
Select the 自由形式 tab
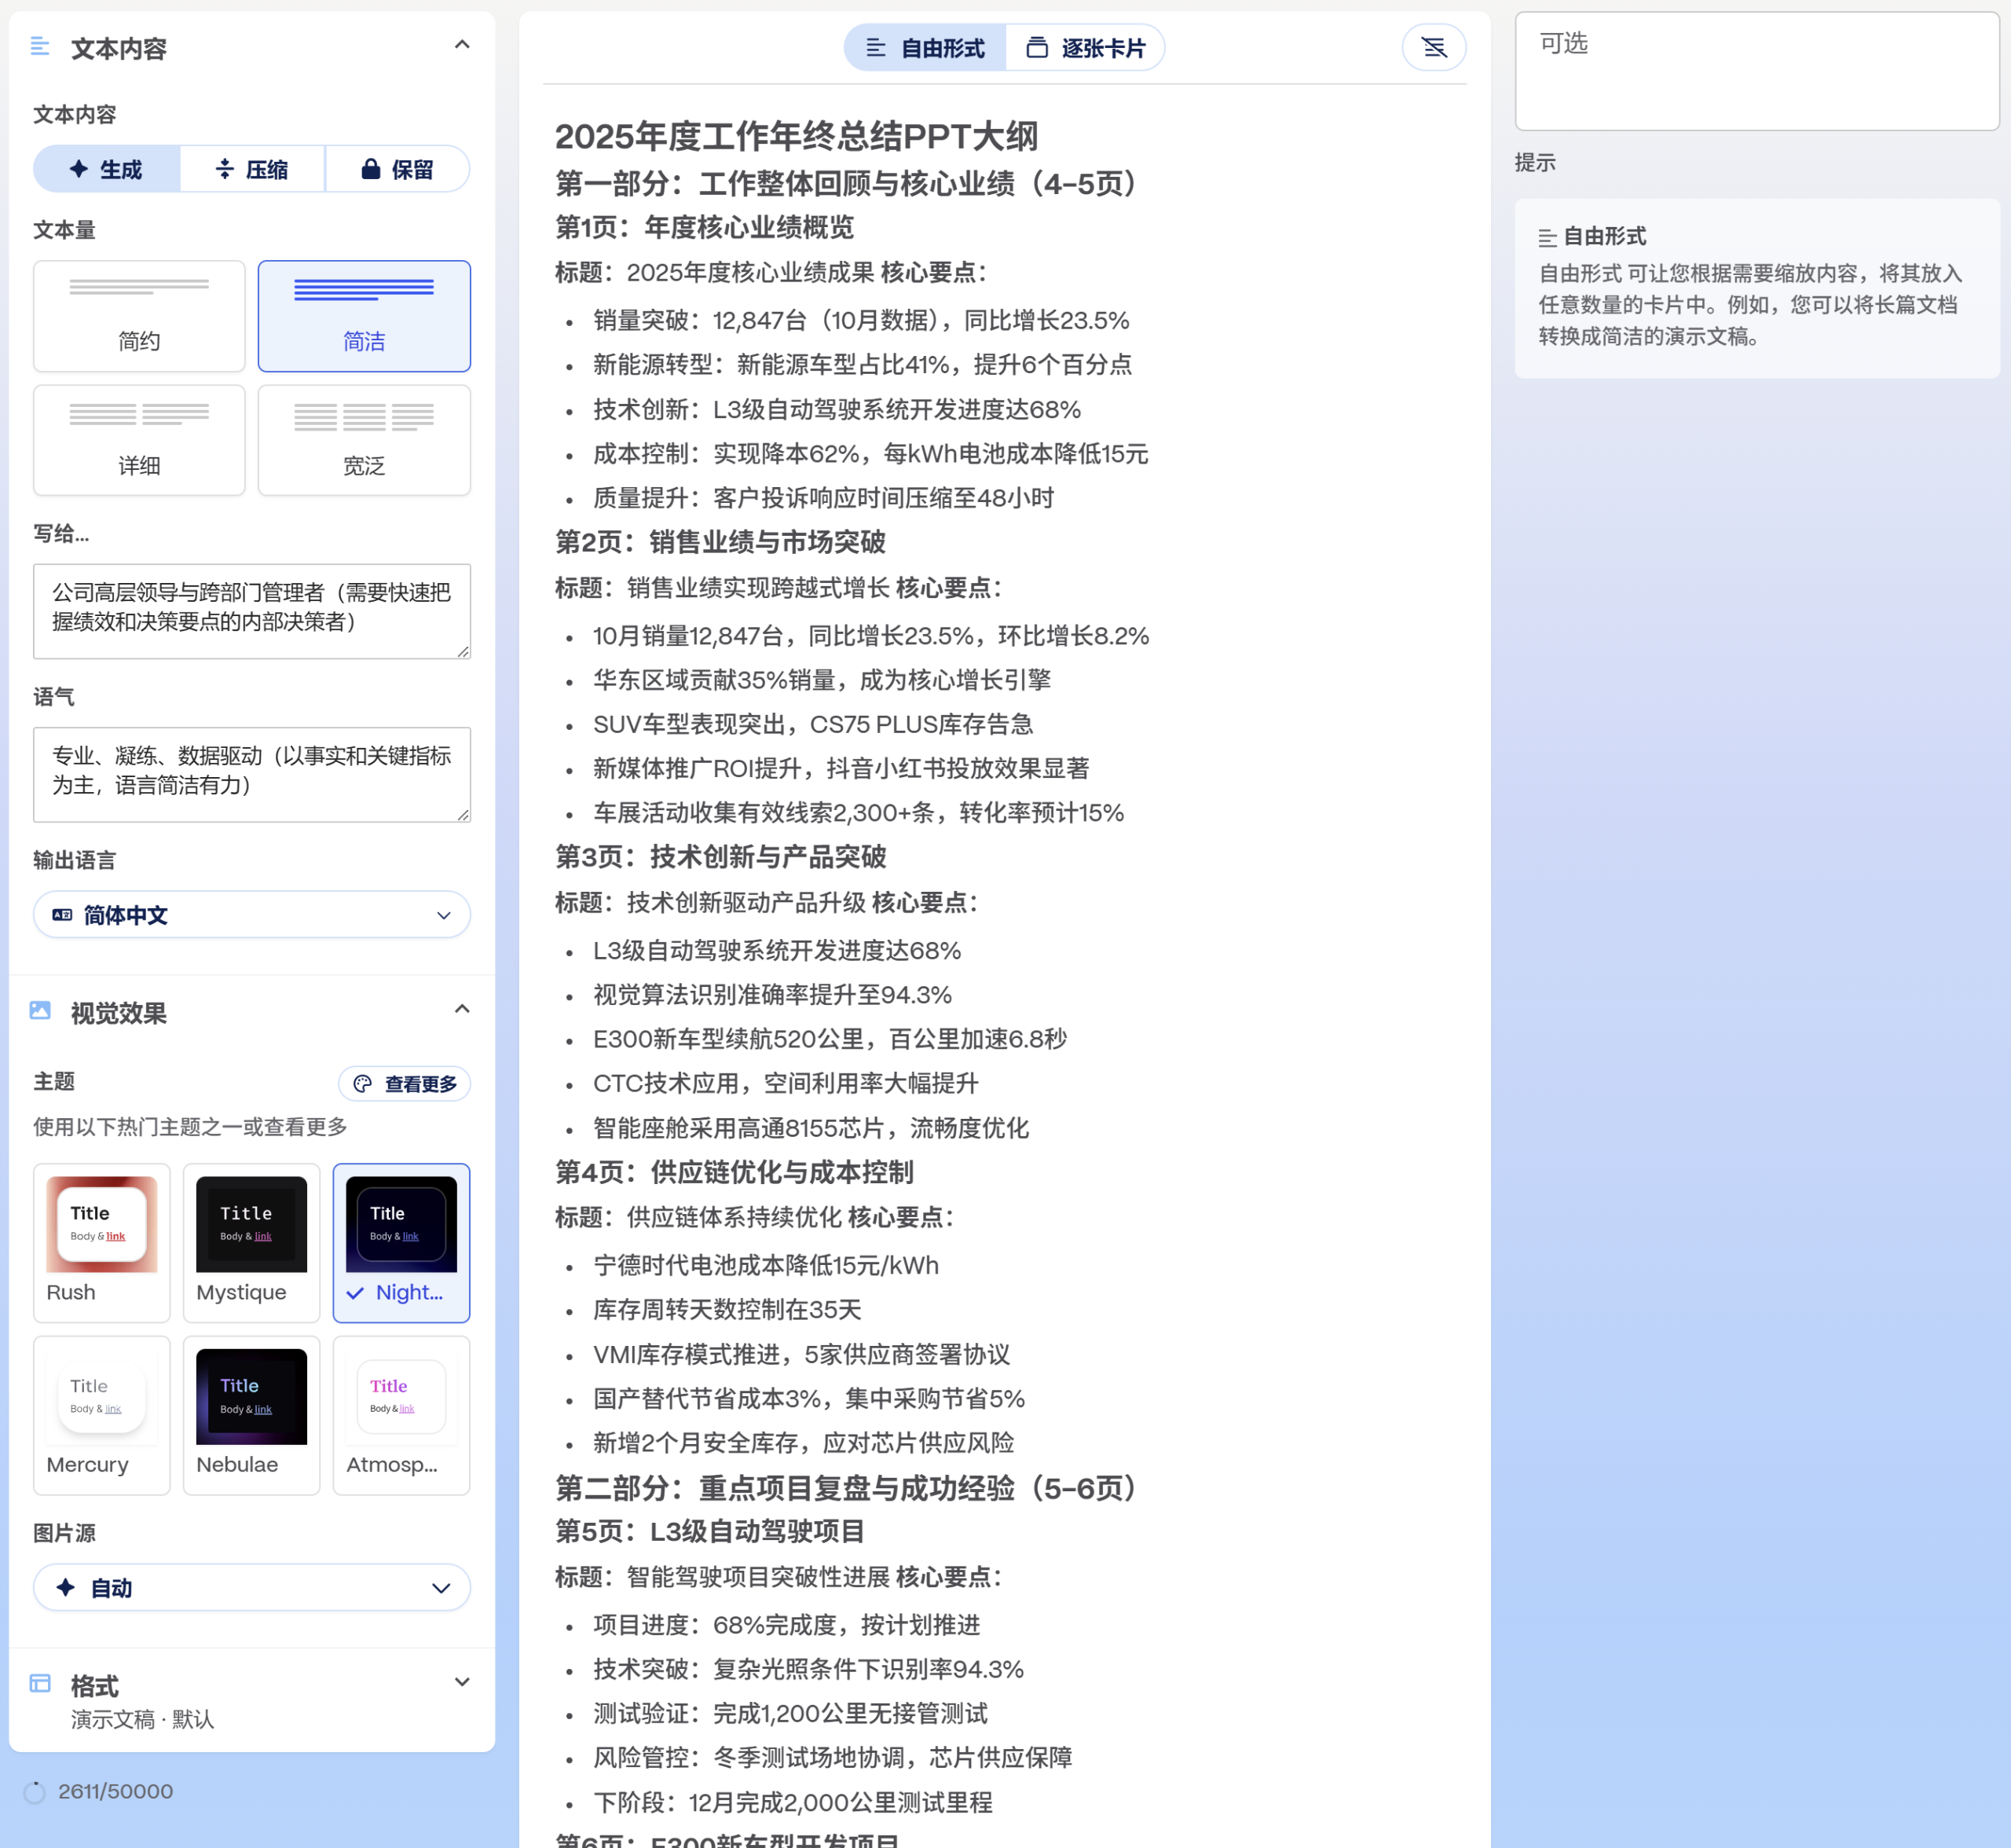pyautogui.click(x=924, y=47)
